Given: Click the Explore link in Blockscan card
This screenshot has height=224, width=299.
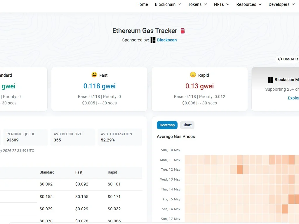Looking at the screenshot, I should click(293, 98).
